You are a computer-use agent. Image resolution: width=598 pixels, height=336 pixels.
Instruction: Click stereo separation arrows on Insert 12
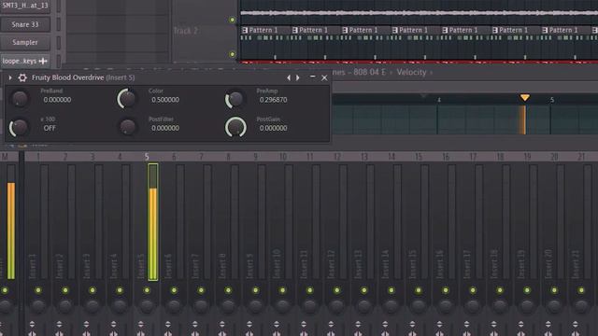pyautogui.click(x=331, y=325)
